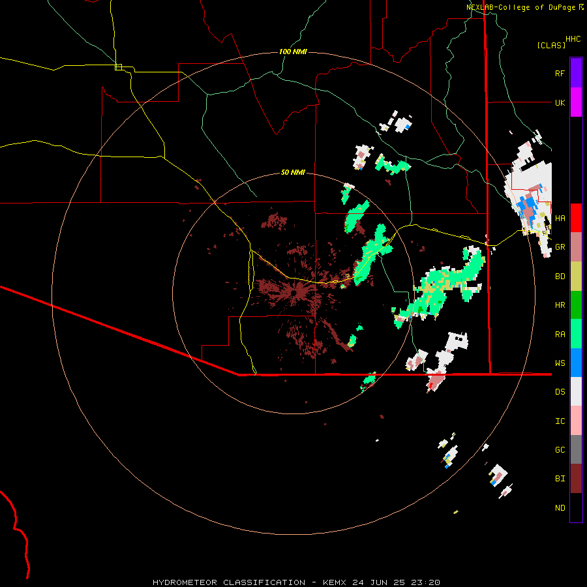Click the 'IC' legend label
Image resolution: width=587 pixels, height=587 pixels.
click(x=560, y=421)
